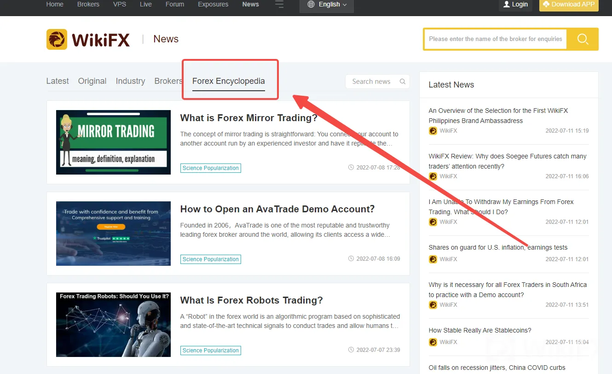Click clock icon on Forex Robots article

(x=351, y=350)
